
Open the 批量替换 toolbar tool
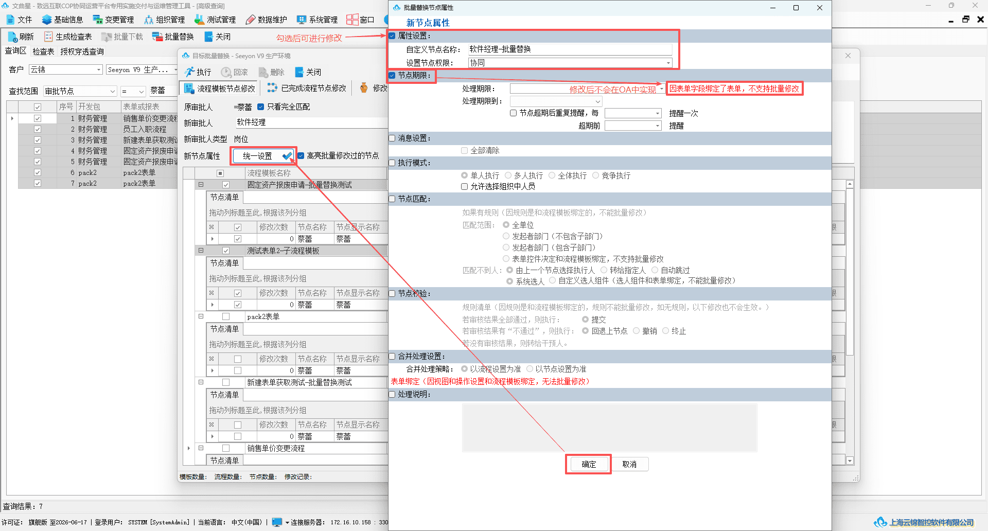coord(173,37)
